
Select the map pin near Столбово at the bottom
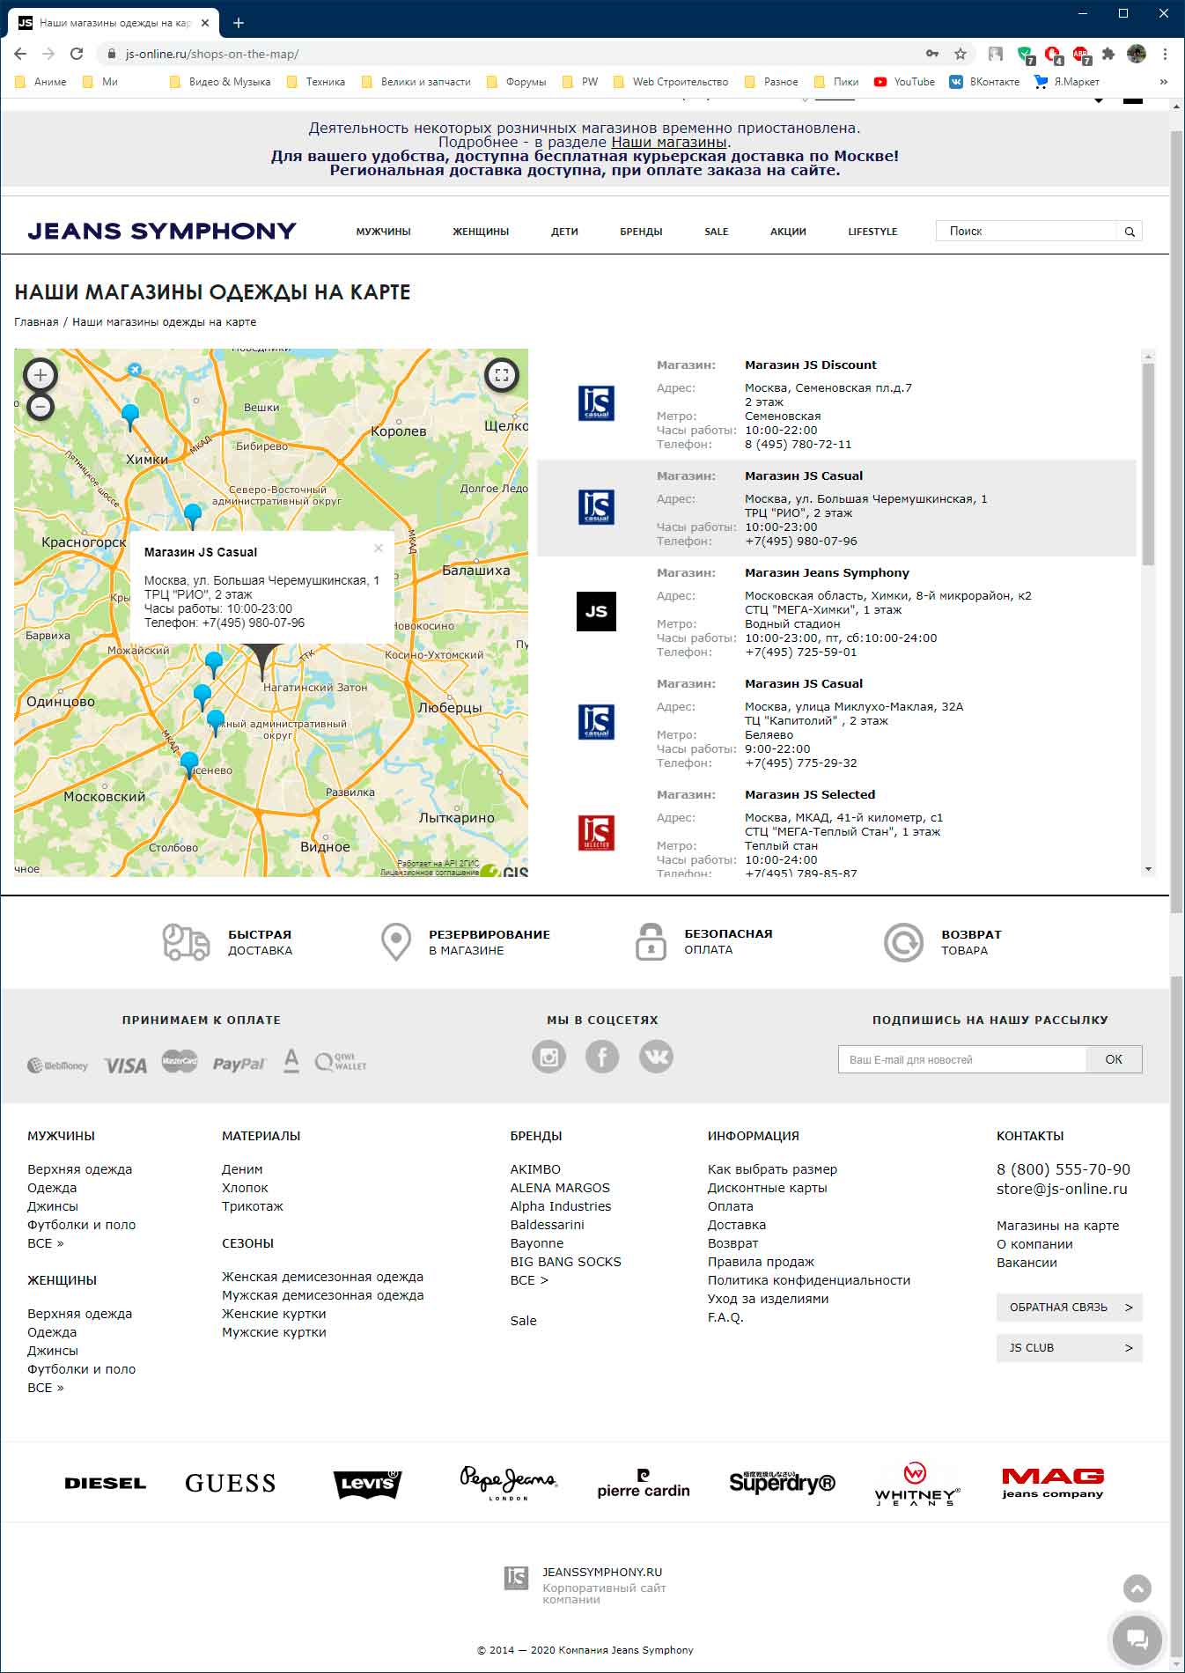click(189, 763)
